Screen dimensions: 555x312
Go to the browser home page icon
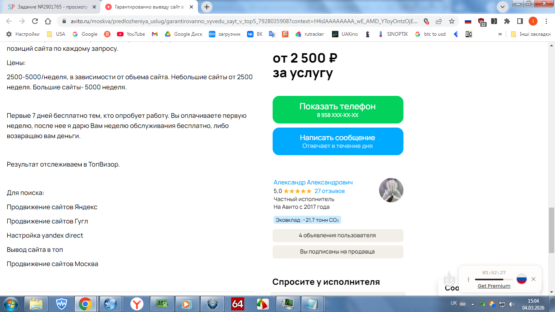point(48,21)
